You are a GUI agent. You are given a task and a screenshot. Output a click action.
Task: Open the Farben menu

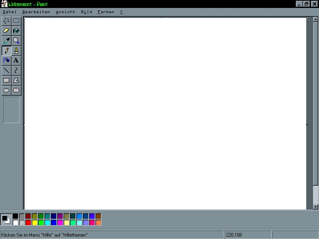[106, 12]
